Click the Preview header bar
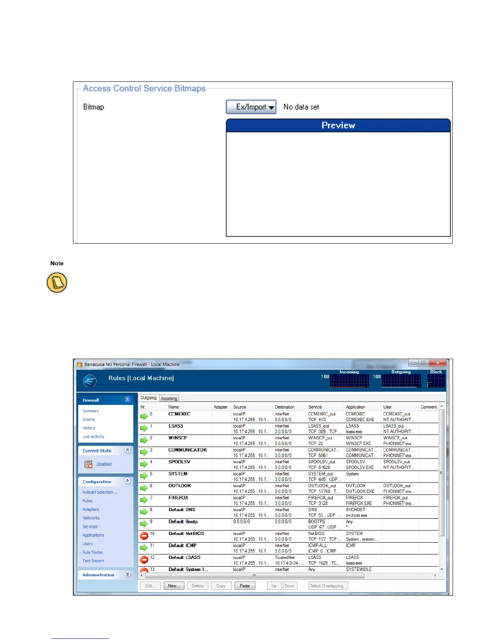The height and width of the screenshot is (642, 496). (338, 125)
